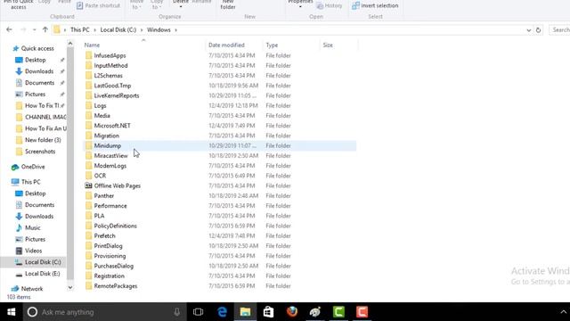
Task: Click Invert selection in the ribbon
Action: pyautogui.click(x=375, y=5)
